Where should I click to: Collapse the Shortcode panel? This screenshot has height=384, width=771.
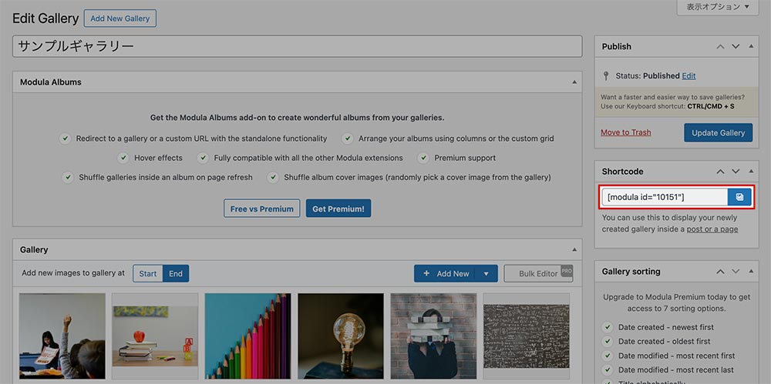[751, 172]
